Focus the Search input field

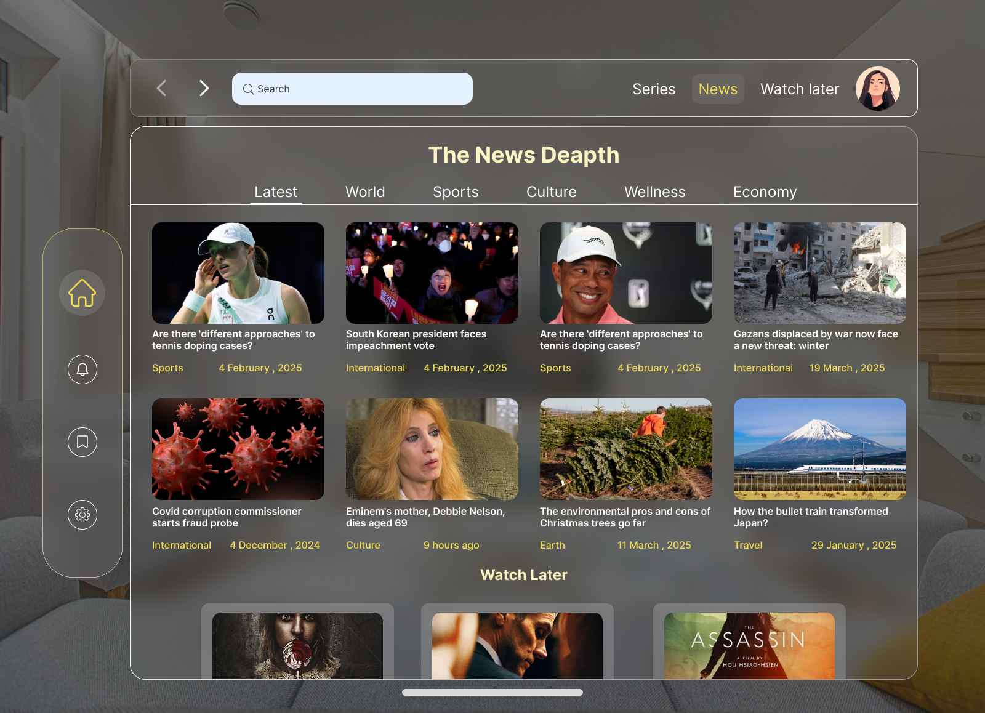[x=352, y=89]
